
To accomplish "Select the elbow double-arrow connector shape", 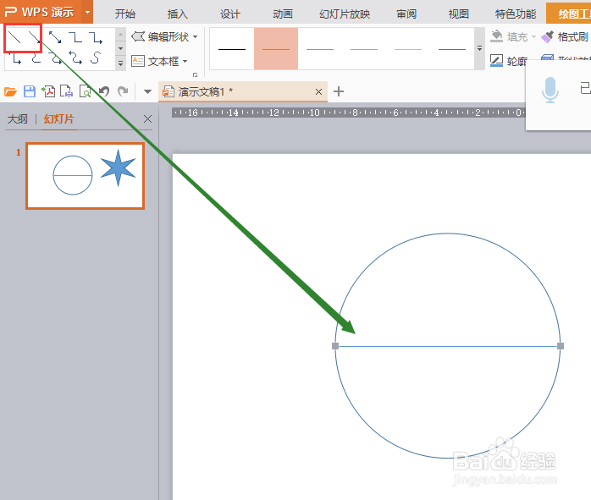I will (x=14, y=58).
